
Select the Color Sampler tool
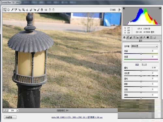click(16, 10)
